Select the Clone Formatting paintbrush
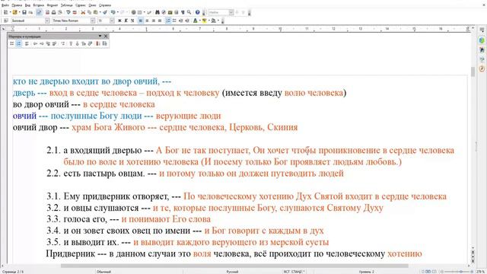 pyautogui.click(x=105, y=12)
